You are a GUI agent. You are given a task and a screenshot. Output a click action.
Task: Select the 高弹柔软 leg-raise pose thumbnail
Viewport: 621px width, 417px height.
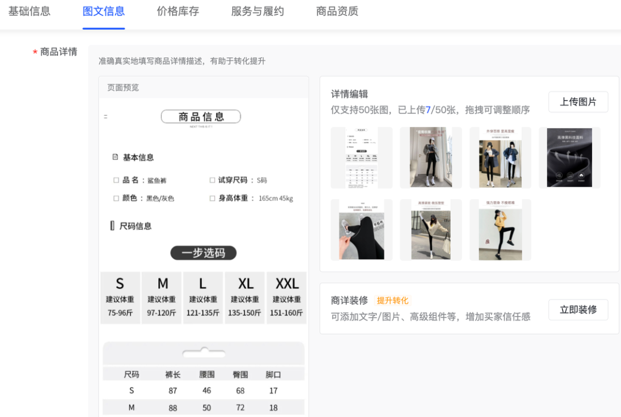[431, 229]
